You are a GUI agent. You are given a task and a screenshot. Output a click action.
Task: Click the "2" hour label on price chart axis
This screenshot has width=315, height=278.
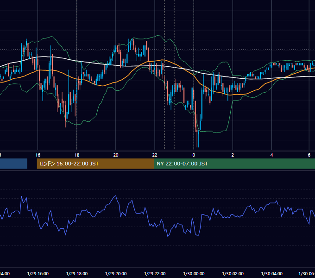coord(233,155)
